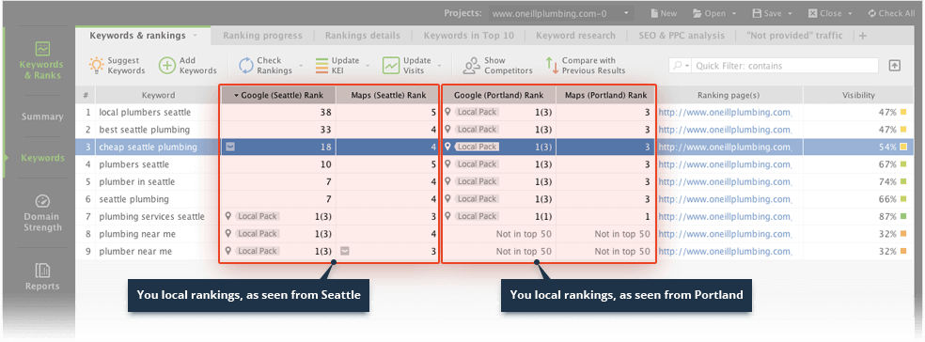Click the Update Visits toolbar button
This screenshot has height=342, width=925.
[x=406, y=66]
